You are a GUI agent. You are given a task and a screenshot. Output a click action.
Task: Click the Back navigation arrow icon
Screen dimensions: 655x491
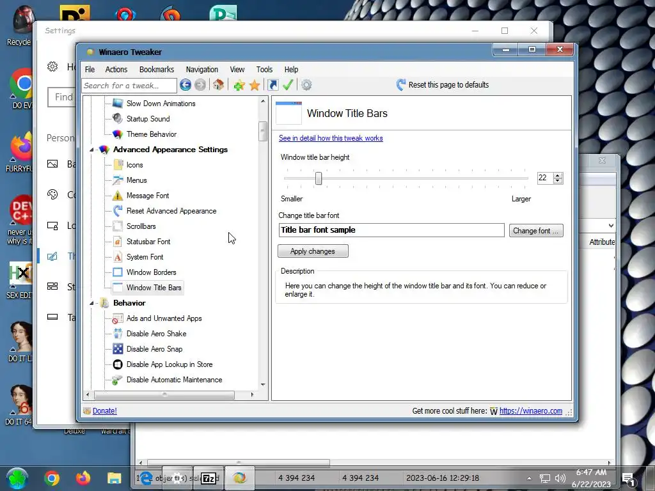(185, 85)
